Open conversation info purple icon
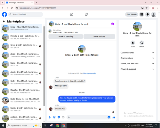 tap(113, 24)
